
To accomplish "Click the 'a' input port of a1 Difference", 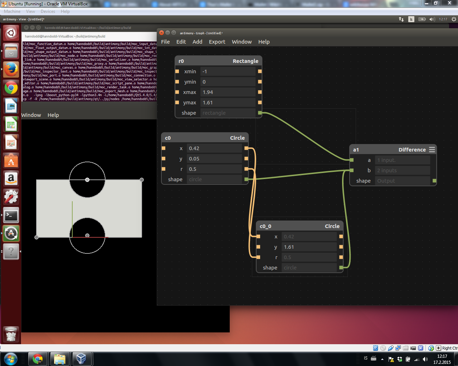I will point(352,160).
